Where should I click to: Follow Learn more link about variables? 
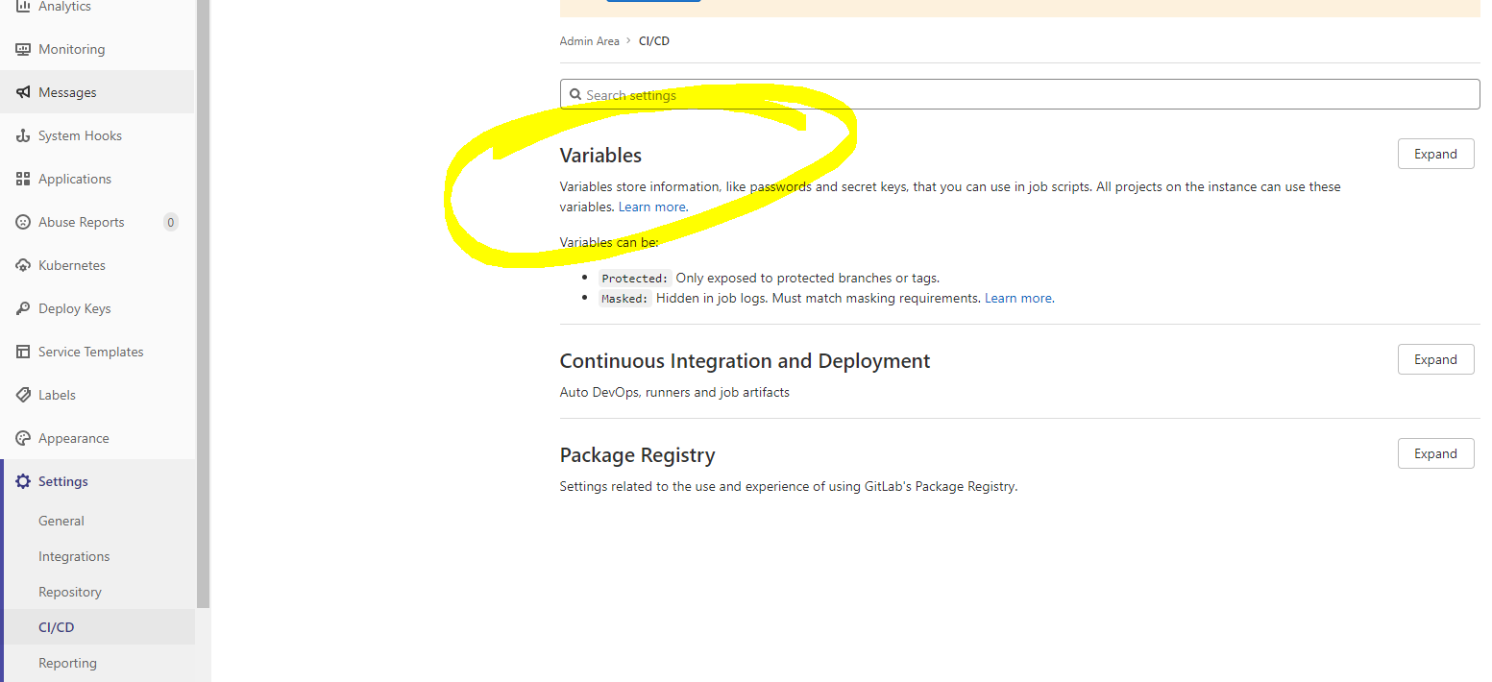click(x=652, y=207)
